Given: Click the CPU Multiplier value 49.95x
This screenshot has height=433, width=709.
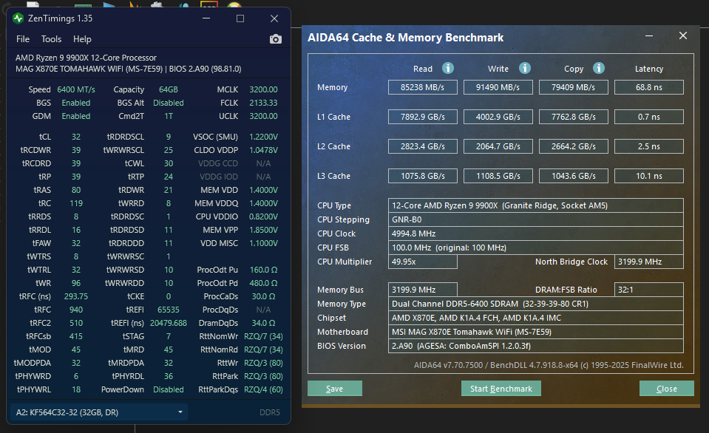Looking at the screenshot, I should point(423,262).
